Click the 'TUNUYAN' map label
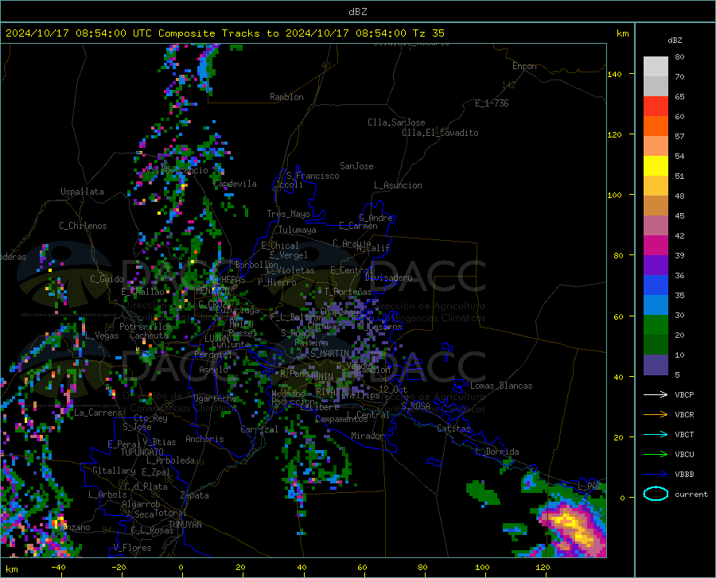Image resolution: width=716 pixels, height=578 pixels. point(185,525)
